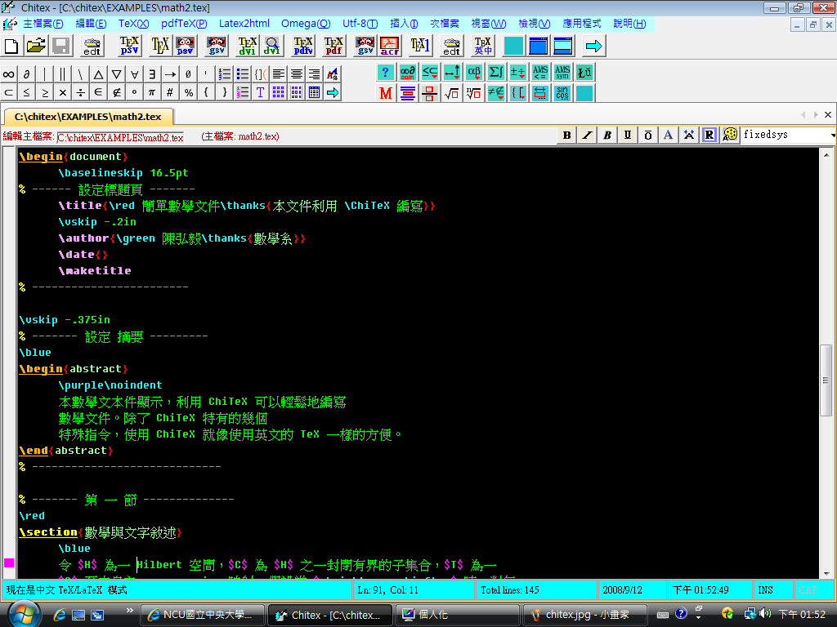Open the color palette icon beside fixedsys

click(x=730, y=135)
